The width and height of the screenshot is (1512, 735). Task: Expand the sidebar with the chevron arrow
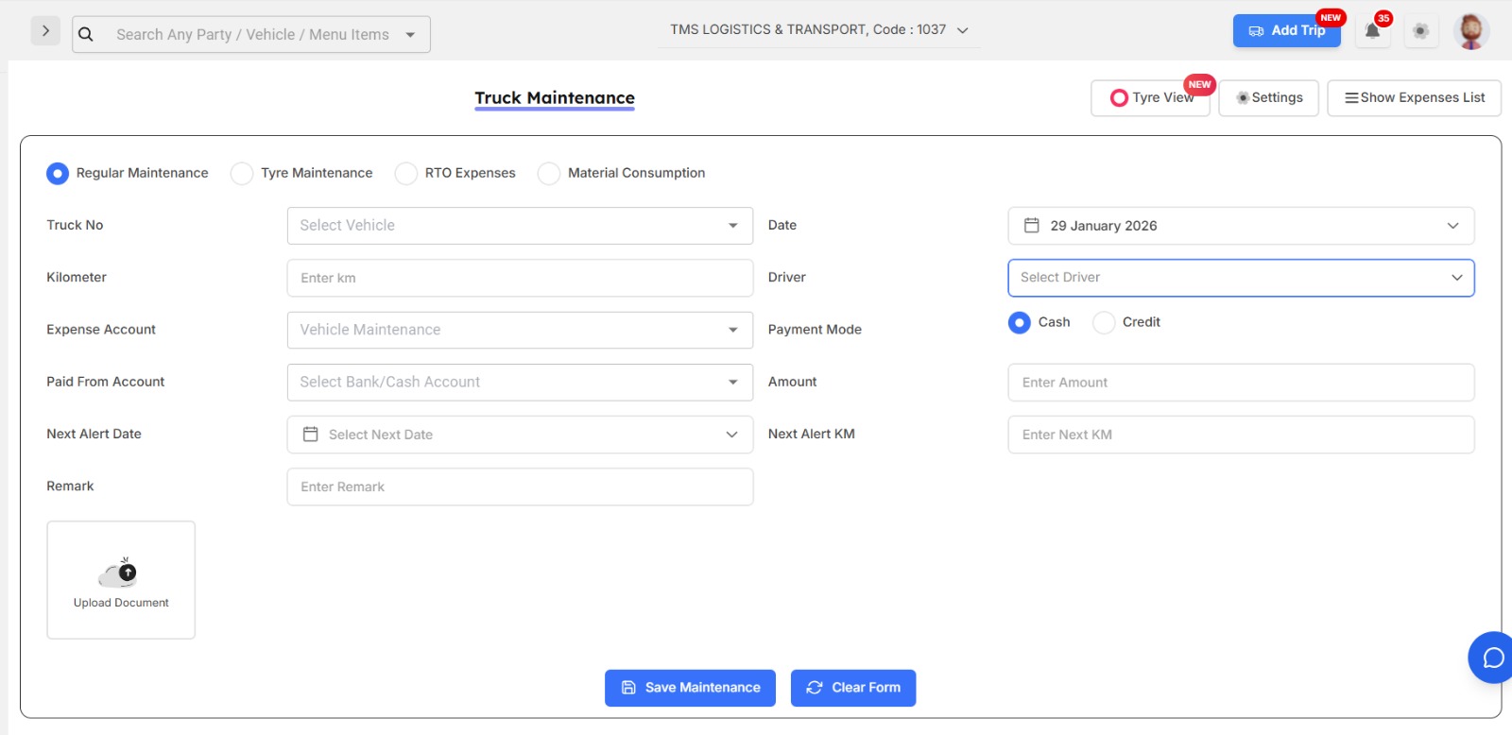click(45, 31)
